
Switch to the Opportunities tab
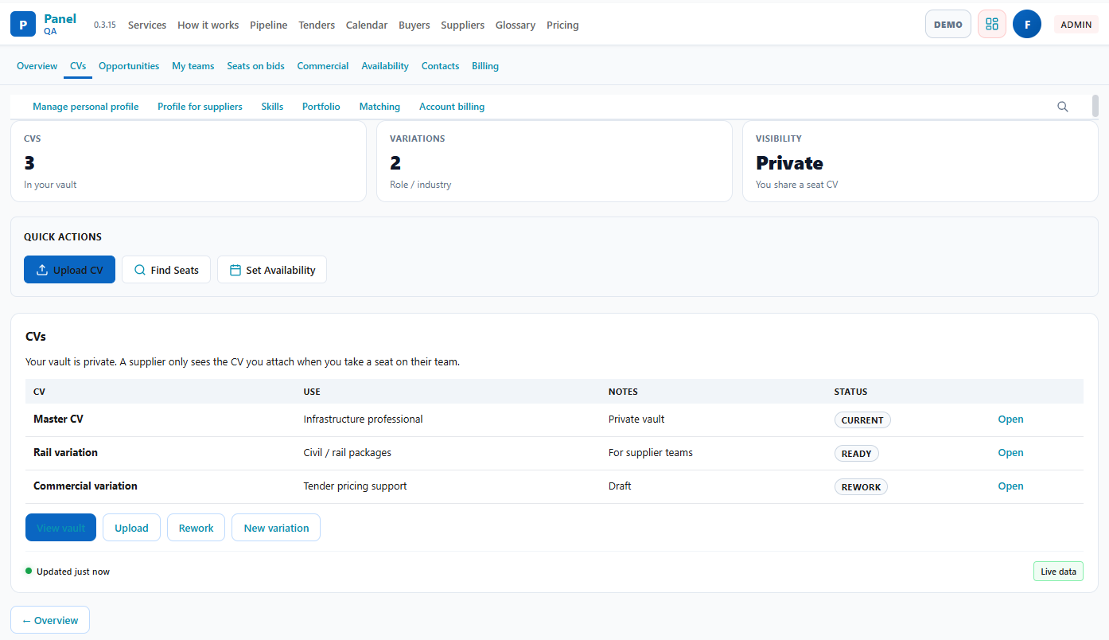(129, 66)
